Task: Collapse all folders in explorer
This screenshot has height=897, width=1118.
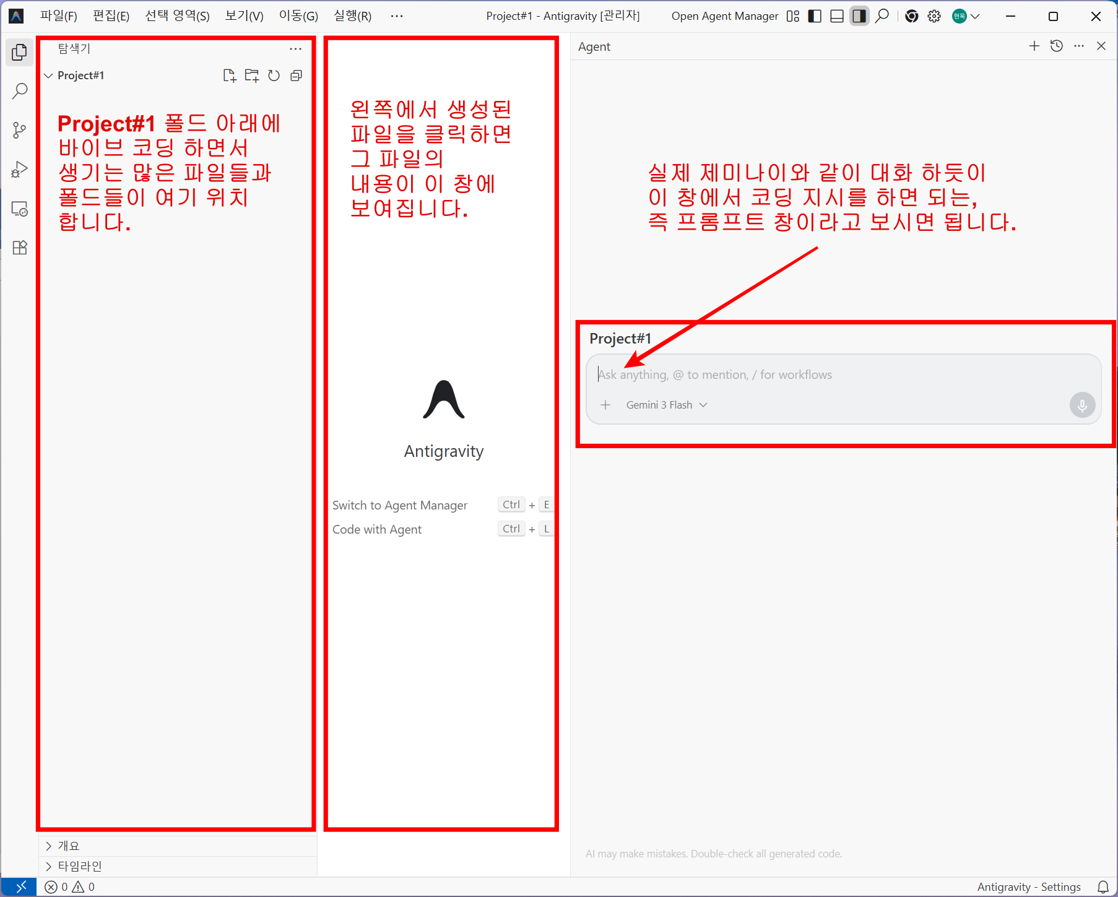Action: click(297, 76)
